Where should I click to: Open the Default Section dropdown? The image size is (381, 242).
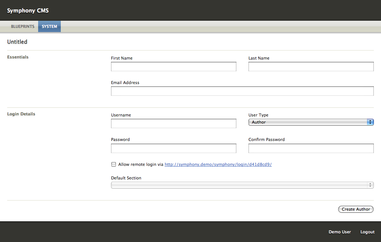[x=242, y=185]
